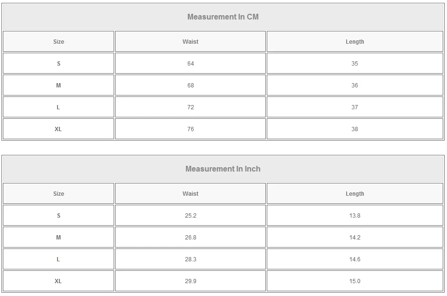Click the Waist header in the Inch table
447x296 pixels.
point(190,194)
